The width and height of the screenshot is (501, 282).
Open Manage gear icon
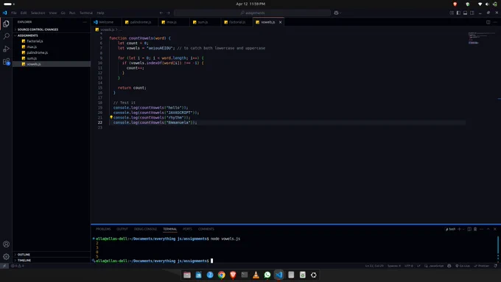6,256
